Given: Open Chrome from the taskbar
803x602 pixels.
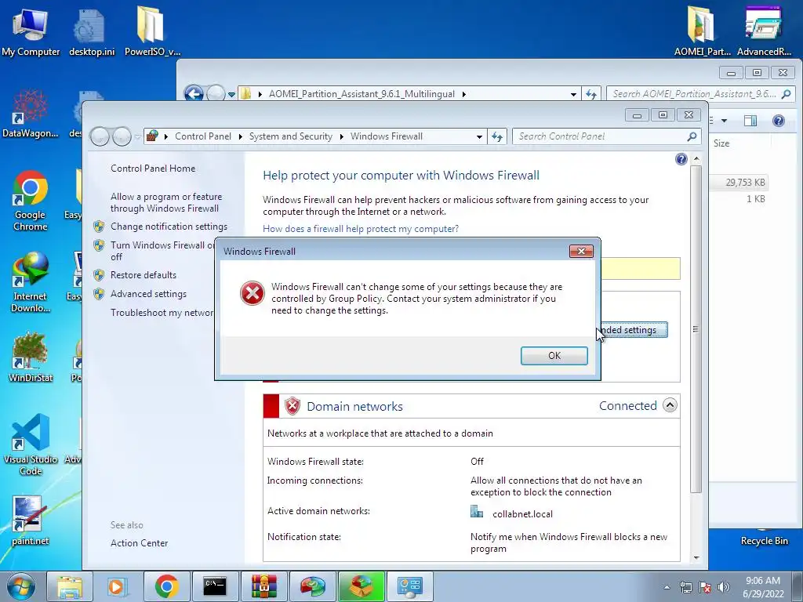Looking at the screenshot, I should (166, 586).
